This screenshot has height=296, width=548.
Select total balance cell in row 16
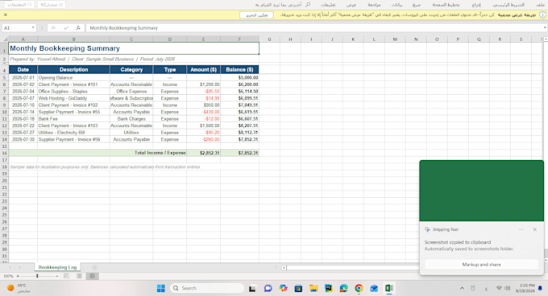[240, 153]
